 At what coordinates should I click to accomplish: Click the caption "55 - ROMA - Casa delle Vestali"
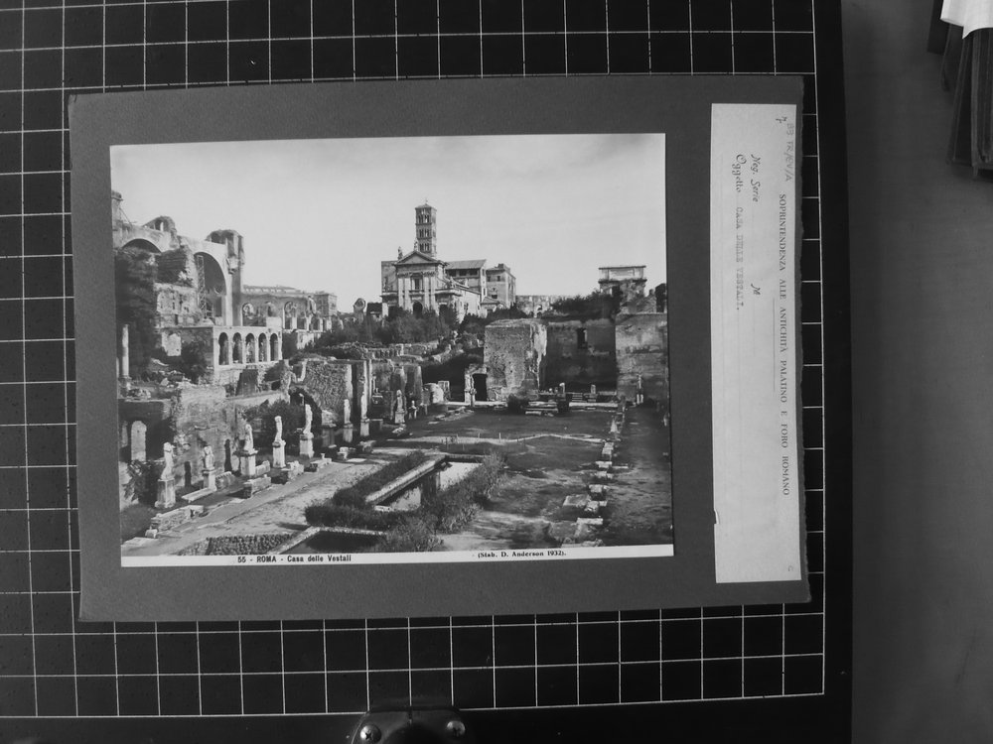[x=294, y=559]
